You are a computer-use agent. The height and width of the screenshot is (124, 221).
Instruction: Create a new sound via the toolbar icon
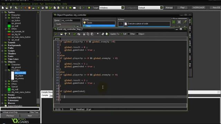click(42, 8)
